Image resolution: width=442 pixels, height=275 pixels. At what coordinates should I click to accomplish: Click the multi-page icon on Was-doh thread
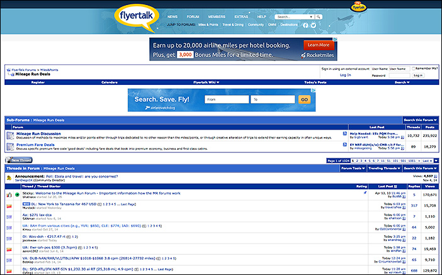pos(70,237)
